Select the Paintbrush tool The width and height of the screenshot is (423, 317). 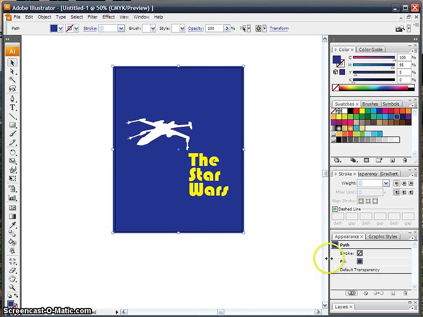(12, 133)
